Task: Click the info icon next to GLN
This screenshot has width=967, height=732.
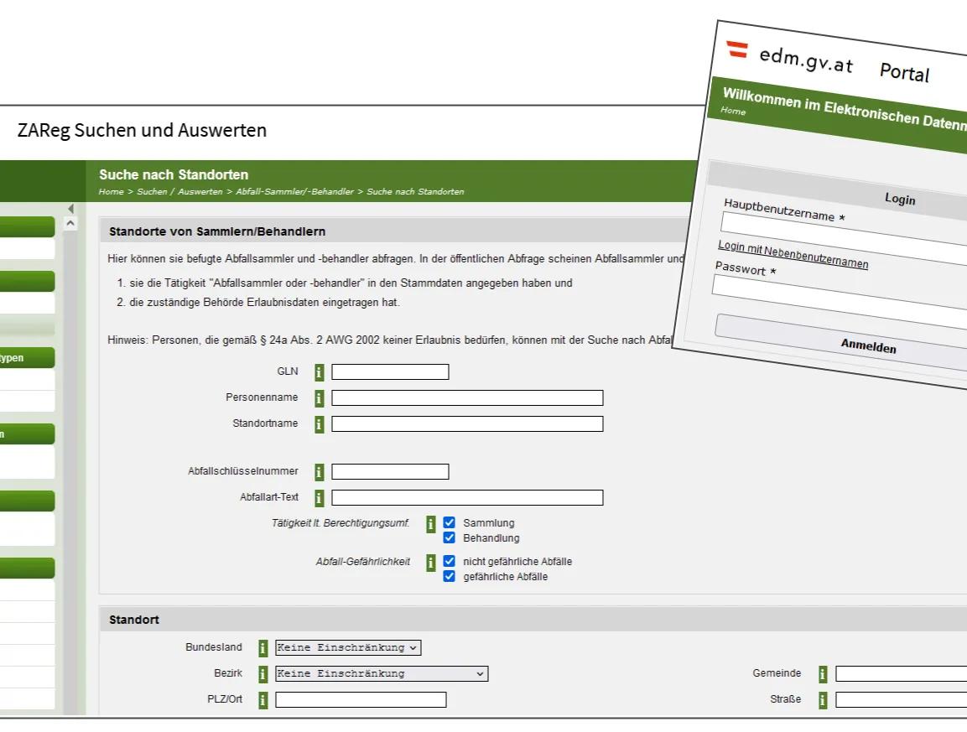Action: click(319, 371)
